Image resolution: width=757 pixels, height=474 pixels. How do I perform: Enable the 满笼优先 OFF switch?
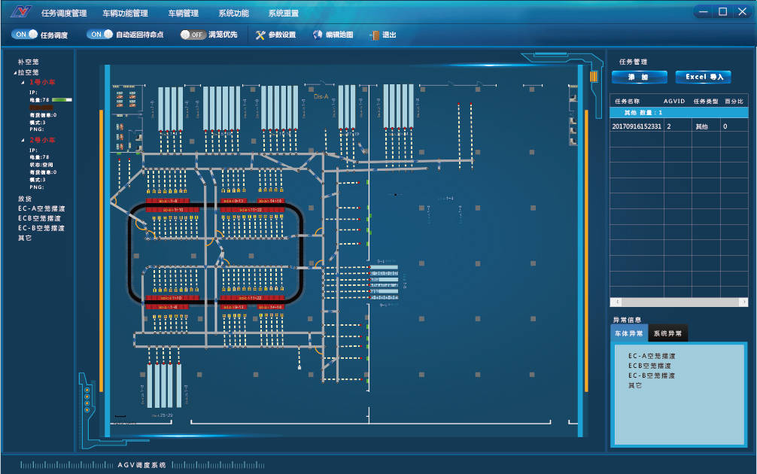click(193, 35)
